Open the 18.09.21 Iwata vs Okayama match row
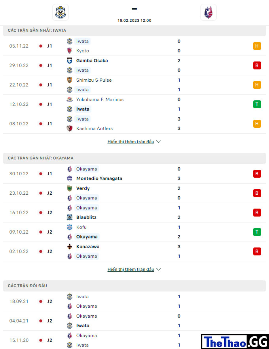This screenshot has width=269, height=349. (134, 301)
